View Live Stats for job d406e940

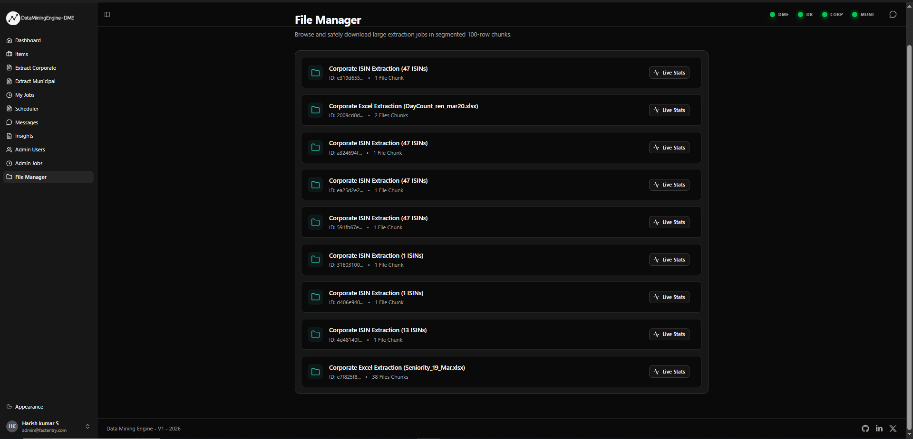[669, 297]
